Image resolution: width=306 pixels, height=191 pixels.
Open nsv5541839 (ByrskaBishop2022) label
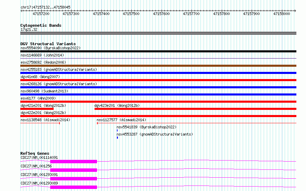pos(146,127)
